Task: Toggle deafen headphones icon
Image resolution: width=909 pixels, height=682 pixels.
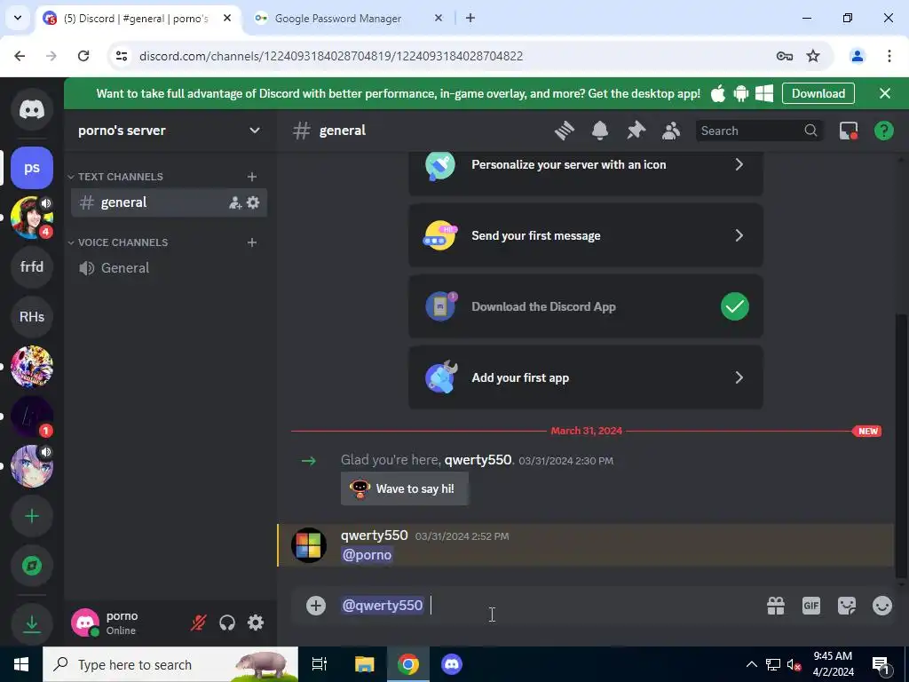Action: [227, 623]
